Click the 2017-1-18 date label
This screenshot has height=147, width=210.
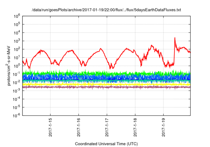coord(135,127)
